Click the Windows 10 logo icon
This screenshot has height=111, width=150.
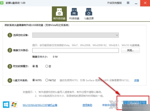coord(6,104)
